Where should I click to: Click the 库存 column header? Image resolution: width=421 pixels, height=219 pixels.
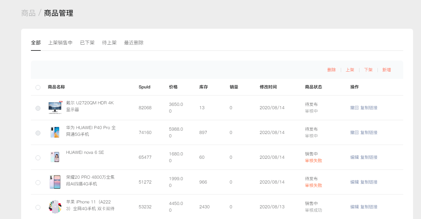pyautogui.click(x=204, y=87)
